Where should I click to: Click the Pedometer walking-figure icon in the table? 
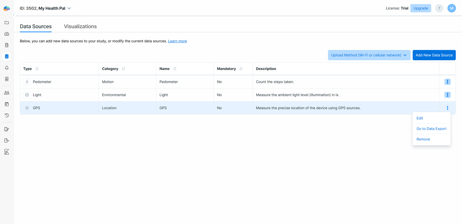click(x=27, y=82)
